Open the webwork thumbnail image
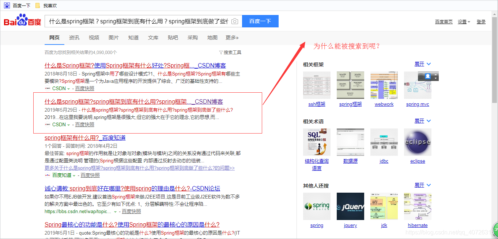This screenshot has width=498, height=239. click(x=384, y=85)
